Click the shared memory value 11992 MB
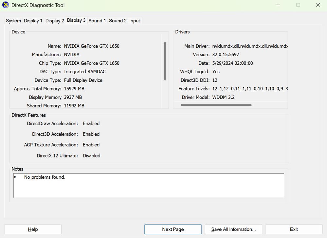This screenshot has width=327, height=238. point(74,106)
